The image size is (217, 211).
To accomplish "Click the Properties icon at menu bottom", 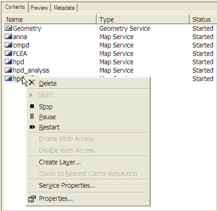I will 32,199.
